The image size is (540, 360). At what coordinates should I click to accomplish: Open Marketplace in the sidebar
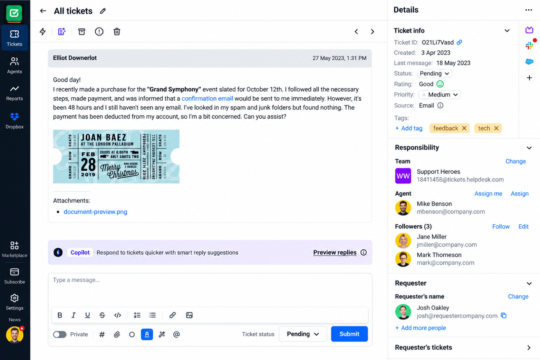15,249
